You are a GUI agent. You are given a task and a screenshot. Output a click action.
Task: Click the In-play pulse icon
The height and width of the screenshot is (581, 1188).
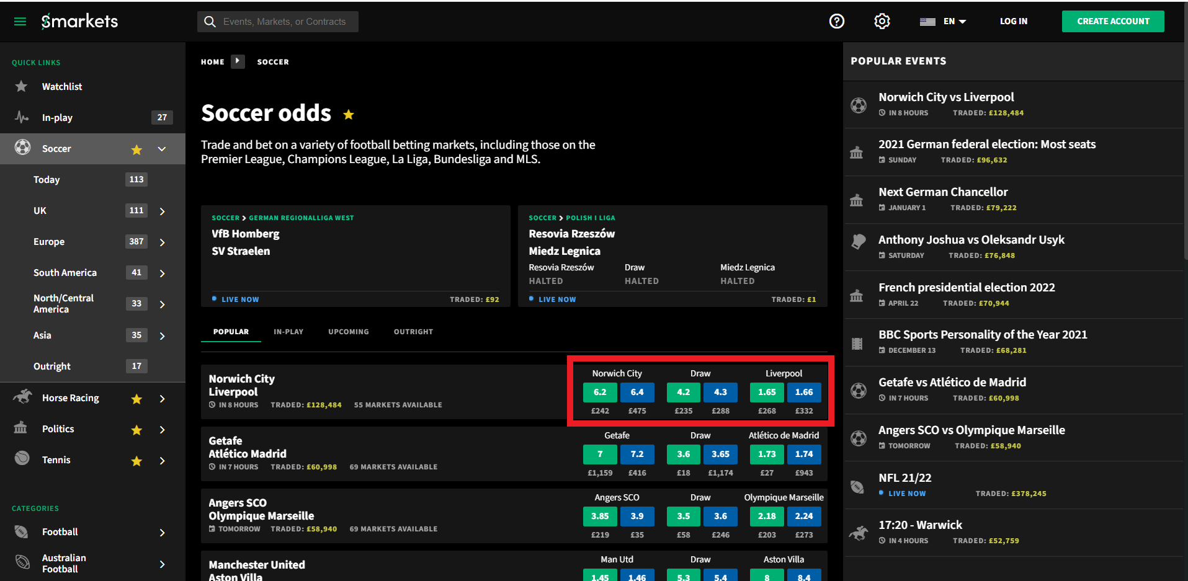(22, 117)
